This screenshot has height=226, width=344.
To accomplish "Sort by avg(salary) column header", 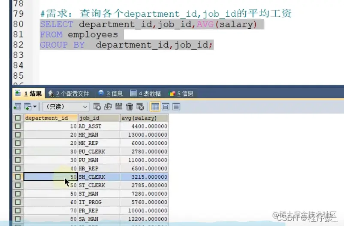I will tap(145, 118).
